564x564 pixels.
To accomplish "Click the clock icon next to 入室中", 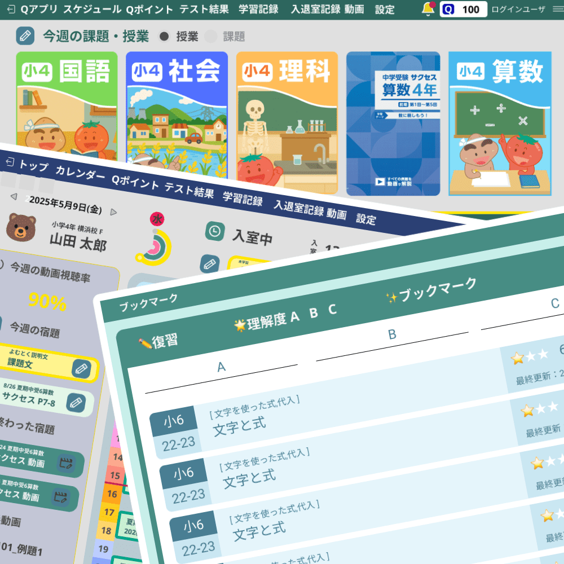I will 215,231.
